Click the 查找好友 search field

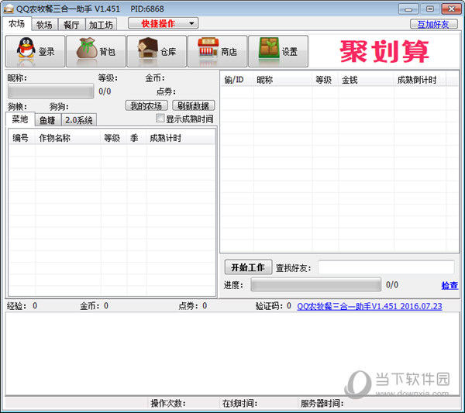click(x=386, y=267)
